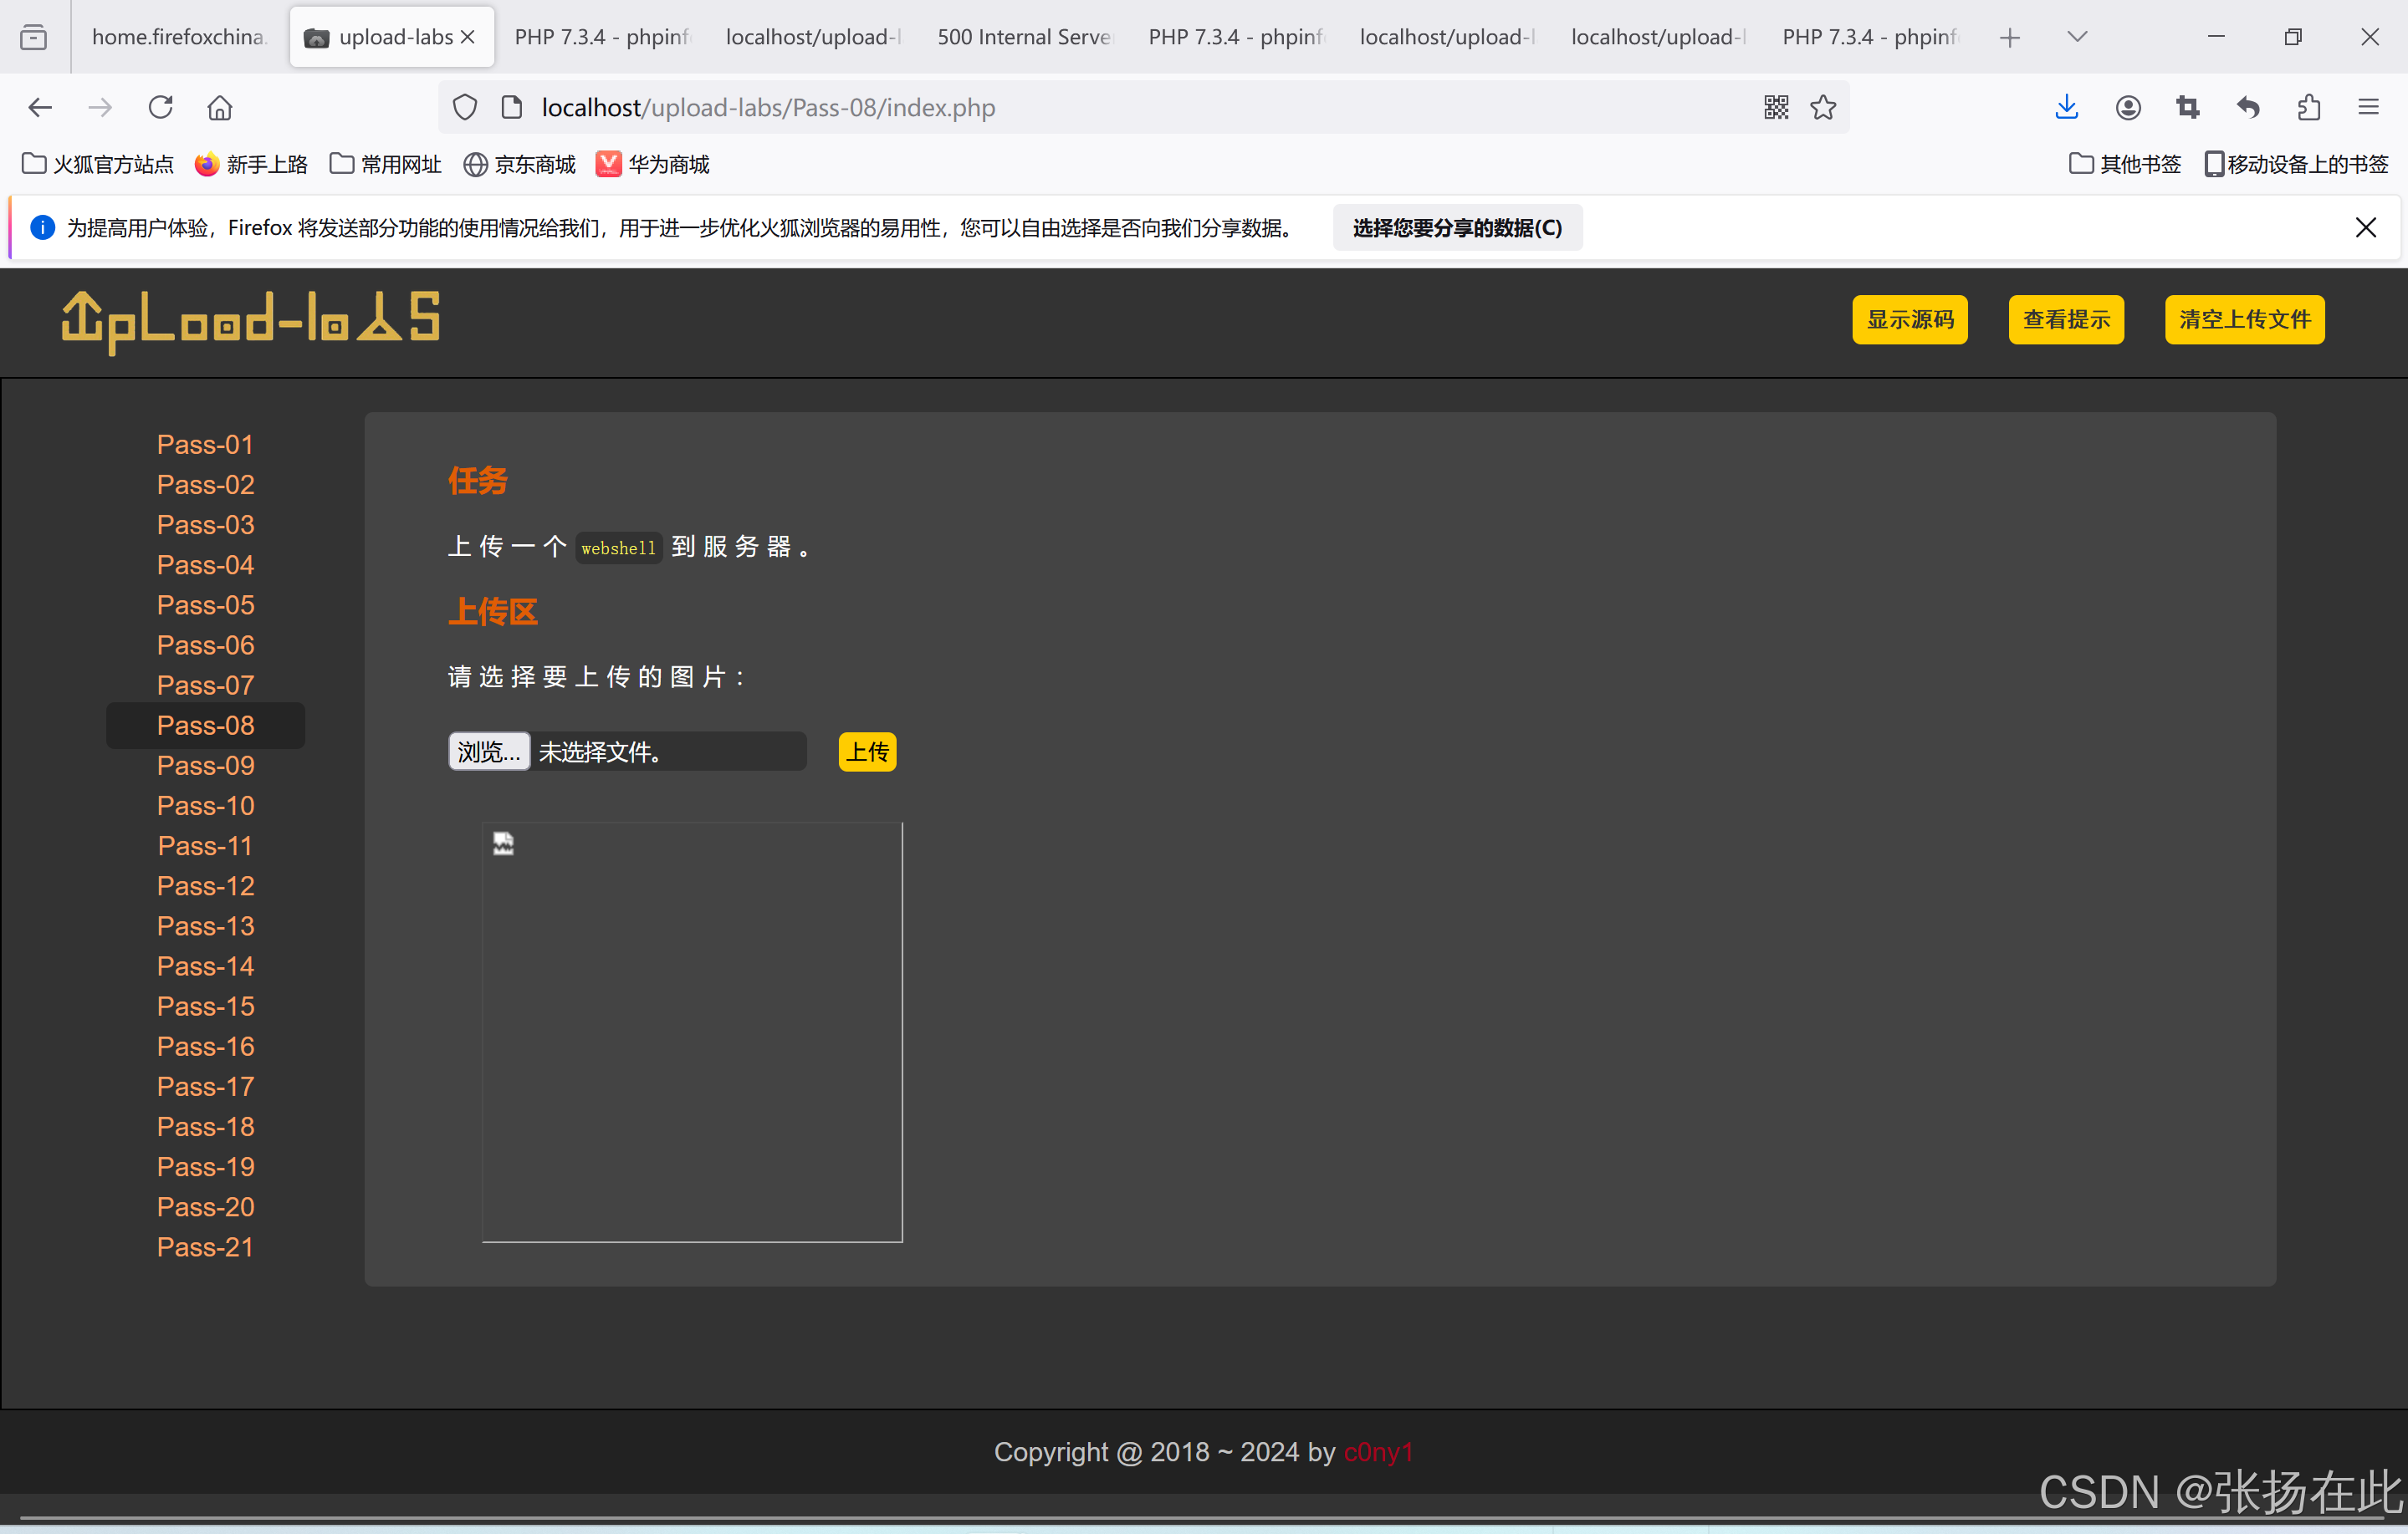Take a screenshot using the screenshot icon

coord(2187,107)
